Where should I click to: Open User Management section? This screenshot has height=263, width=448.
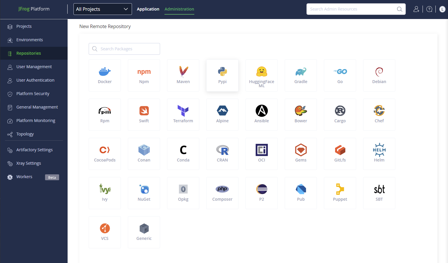point(34,67)
